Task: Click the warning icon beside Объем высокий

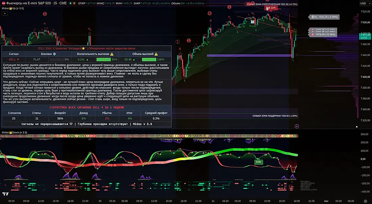Action: (x=156, y=54)
